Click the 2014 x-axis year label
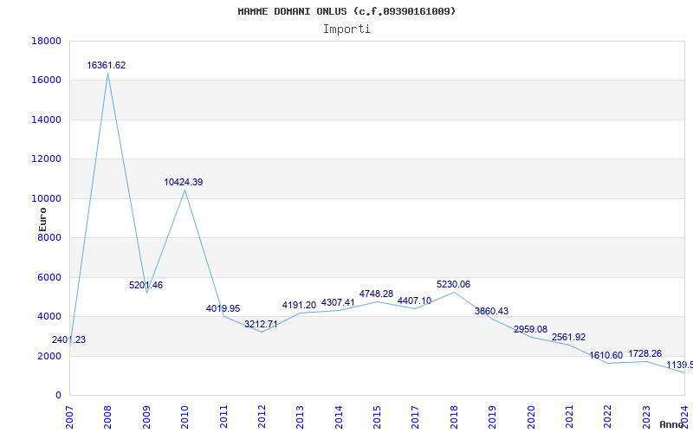 coord(339,417)
